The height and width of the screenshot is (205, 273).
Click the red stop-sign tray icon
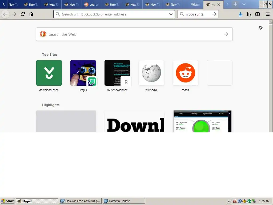click(x=235, y=201)
